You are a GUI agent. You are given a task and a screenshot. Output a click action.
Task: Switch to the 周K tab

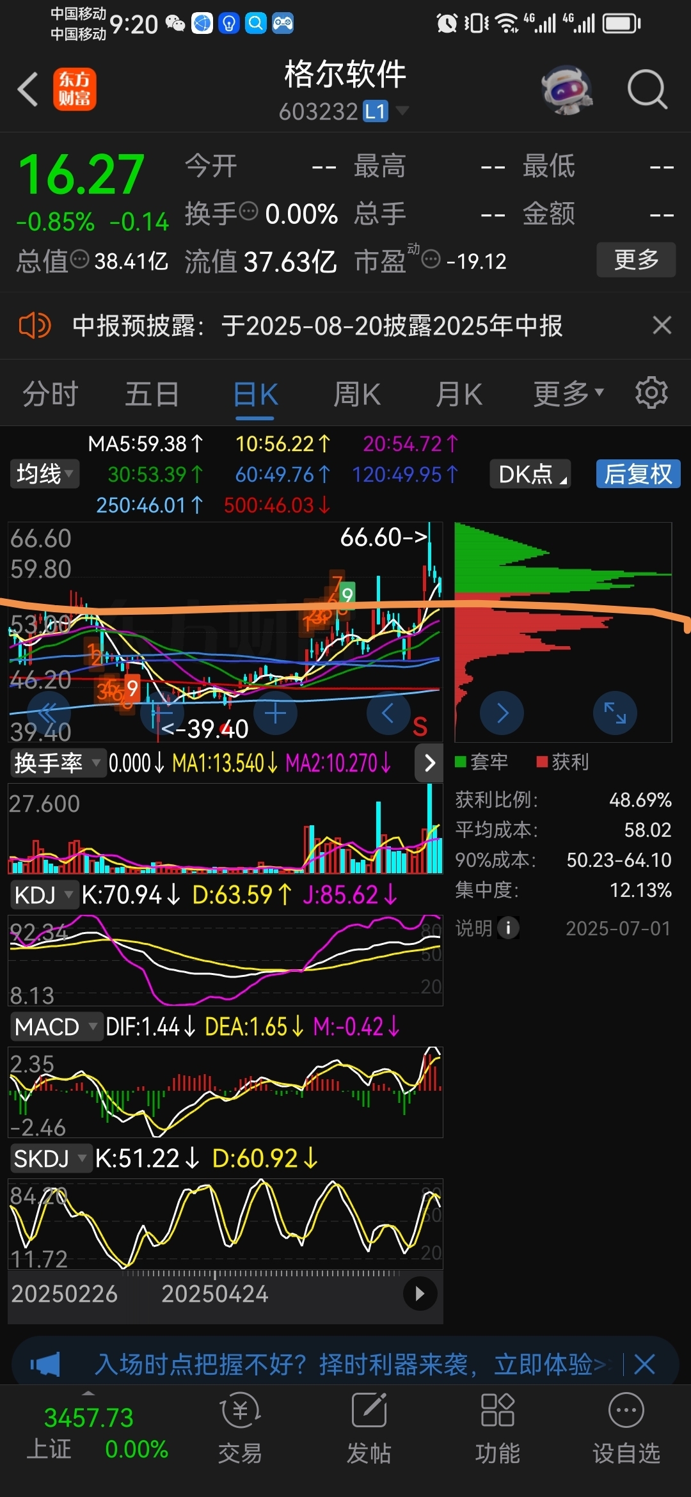coord(357,394)
